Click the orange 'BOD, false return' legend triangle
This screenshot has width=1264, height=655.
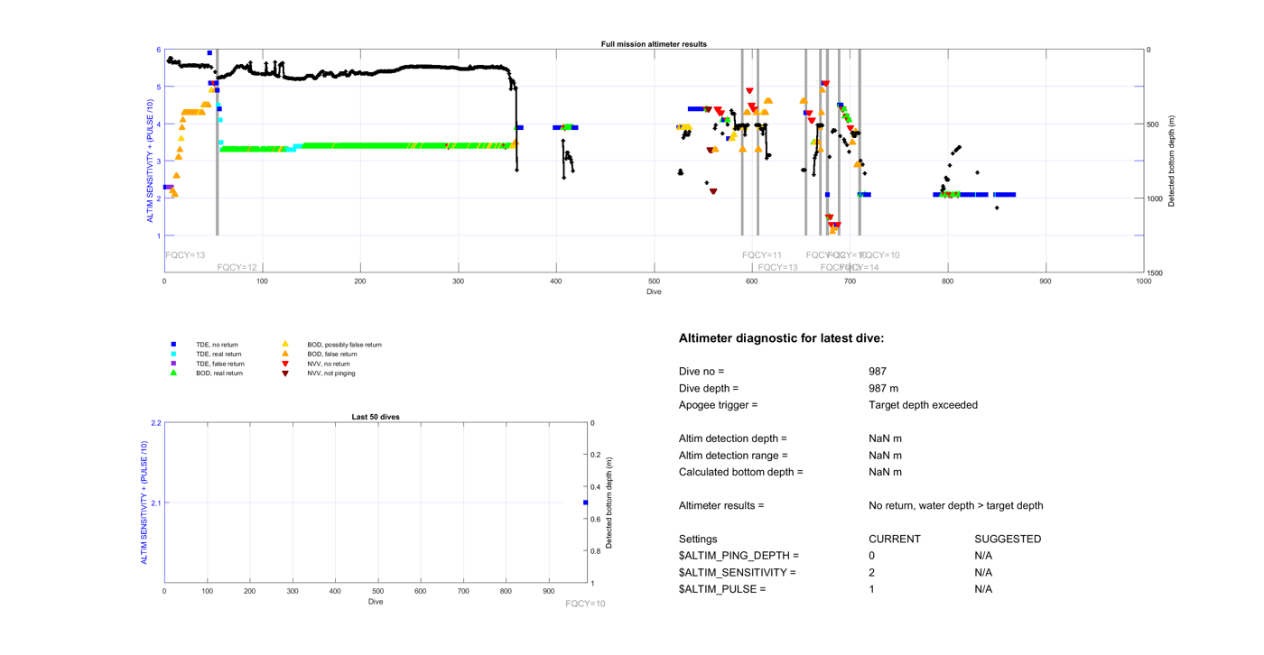tap(285, 355)
